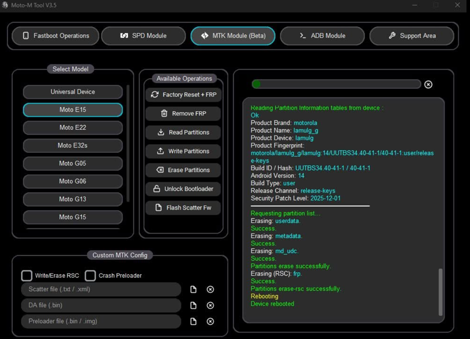Viewport: 470px width, 339px height.
Task: Click the Scatter file path field
Action: pos(101,290)
